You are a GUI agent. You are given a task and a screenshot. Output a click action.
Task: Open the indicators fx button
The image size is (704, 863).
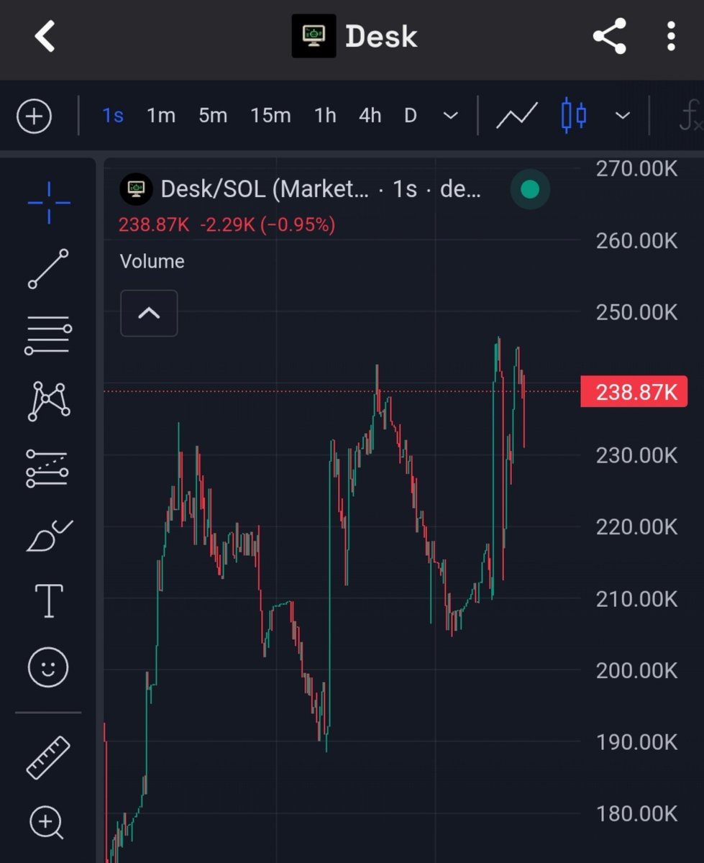(690, 116)
